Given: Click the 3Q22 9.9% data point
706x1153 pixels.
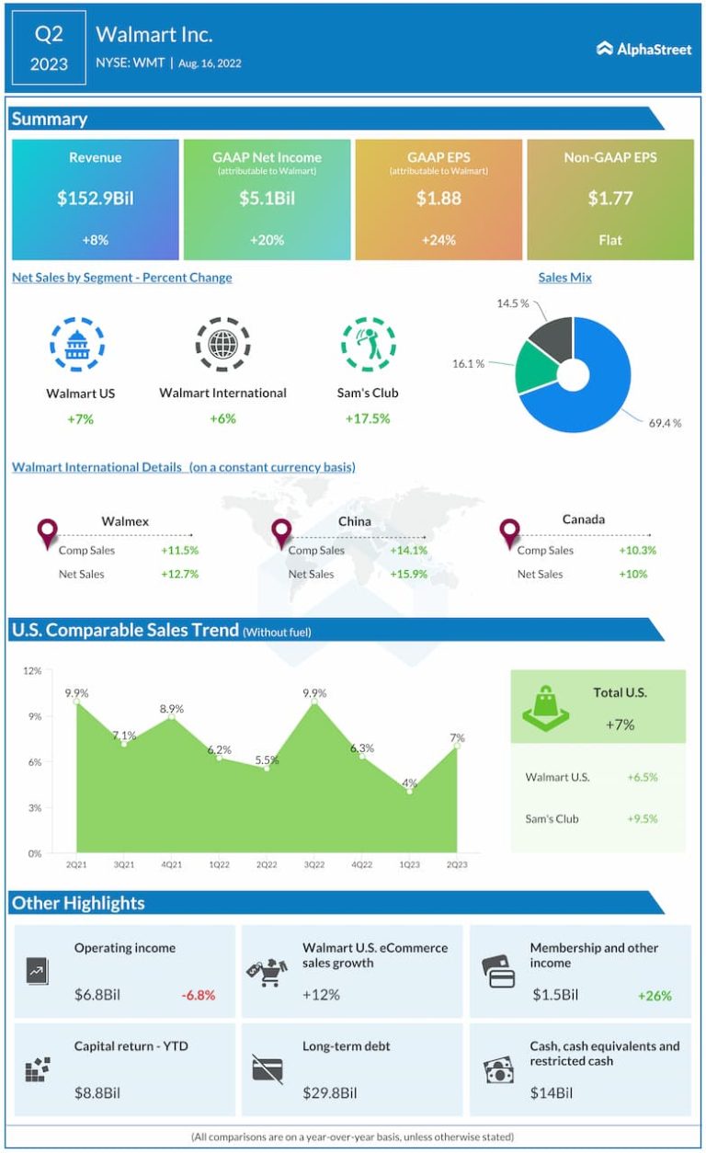Looking at the screenshot, I should tap(316, 702).
